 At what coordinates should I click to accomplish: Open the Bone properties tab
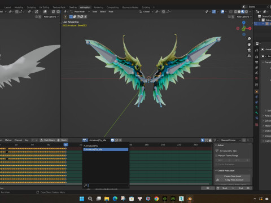click(x=256, y=113)
